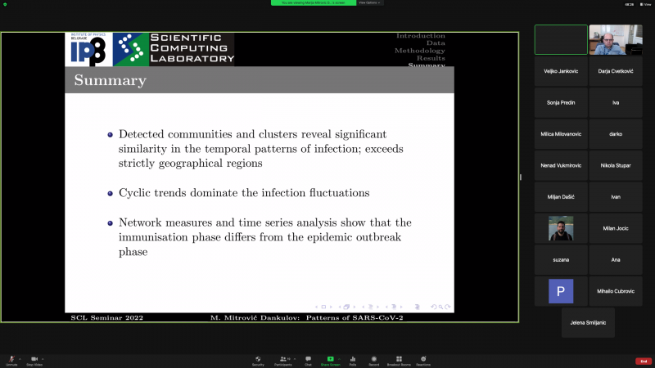Viewport: 655px width, 368px height.
Task: Open Reactions menu
Action: pyautogui.click(x=423, y=361)
